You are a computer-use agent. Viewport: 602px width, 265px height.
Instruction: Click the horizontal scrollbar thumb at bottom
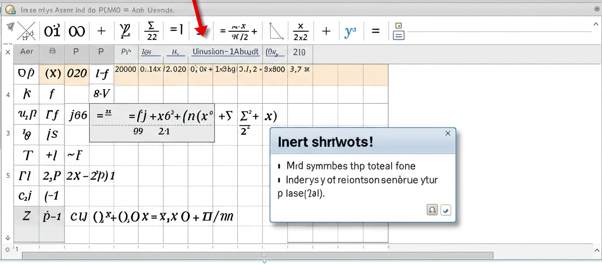coord(258,256)
